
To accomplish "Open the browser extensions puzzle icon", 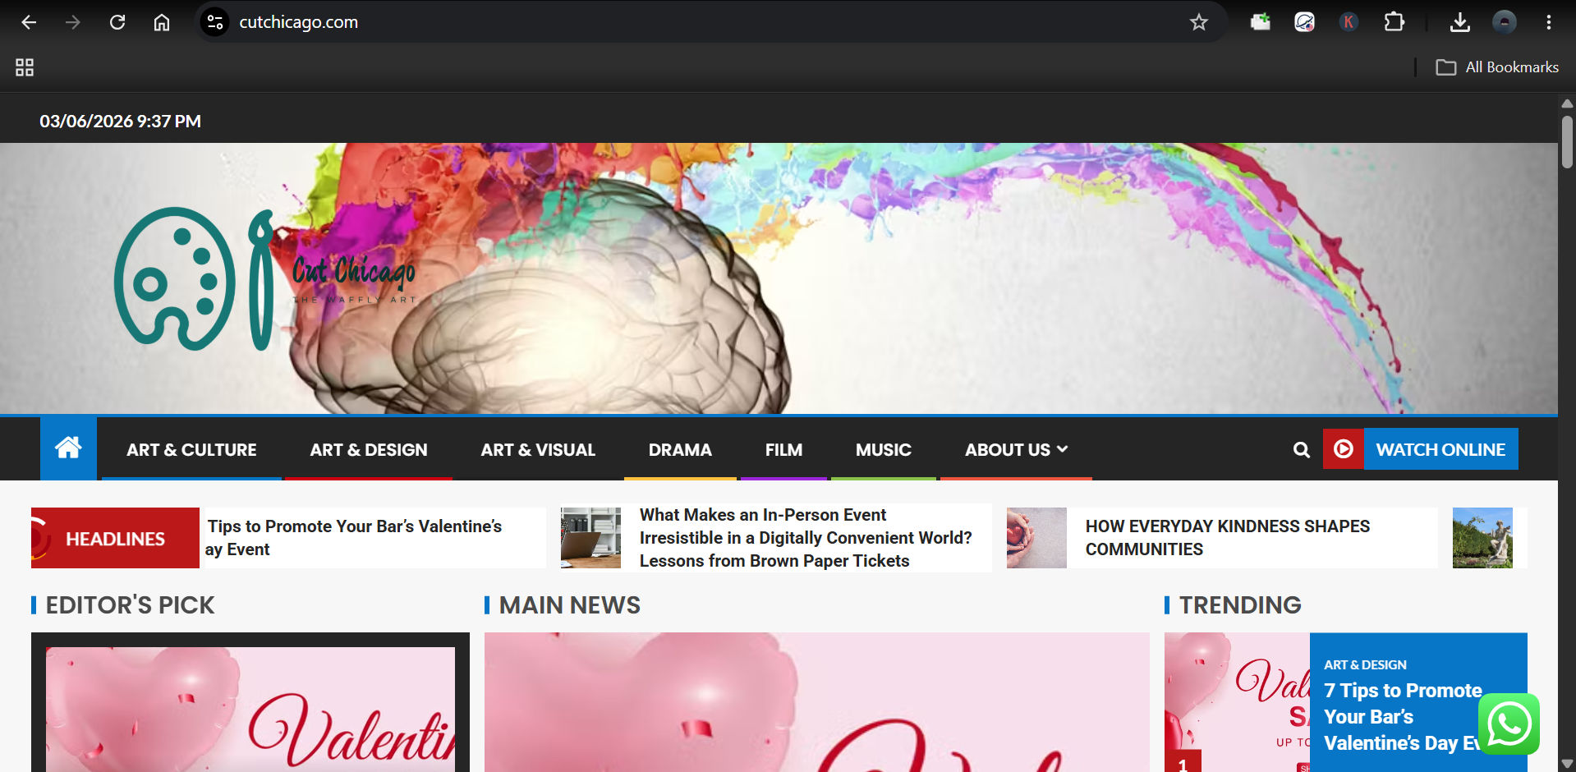I will coord(1394,22).
